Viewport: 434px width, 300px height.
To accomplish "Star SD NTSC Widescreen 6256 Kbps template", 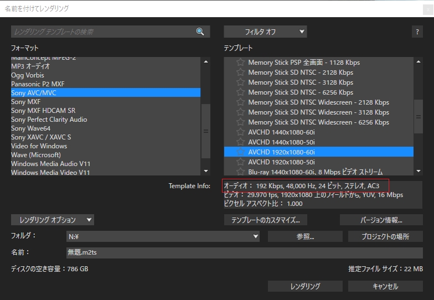I will coord(240,122).
